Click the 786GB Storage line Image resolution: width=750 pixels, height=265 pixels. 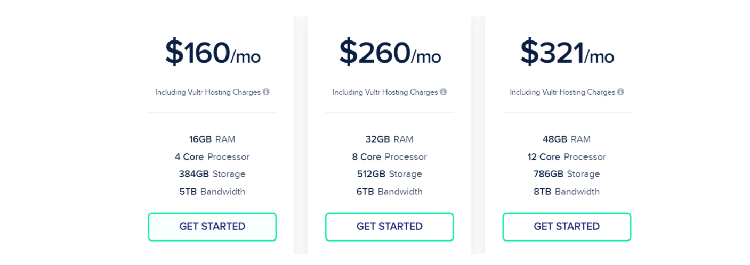pos(567,174)
